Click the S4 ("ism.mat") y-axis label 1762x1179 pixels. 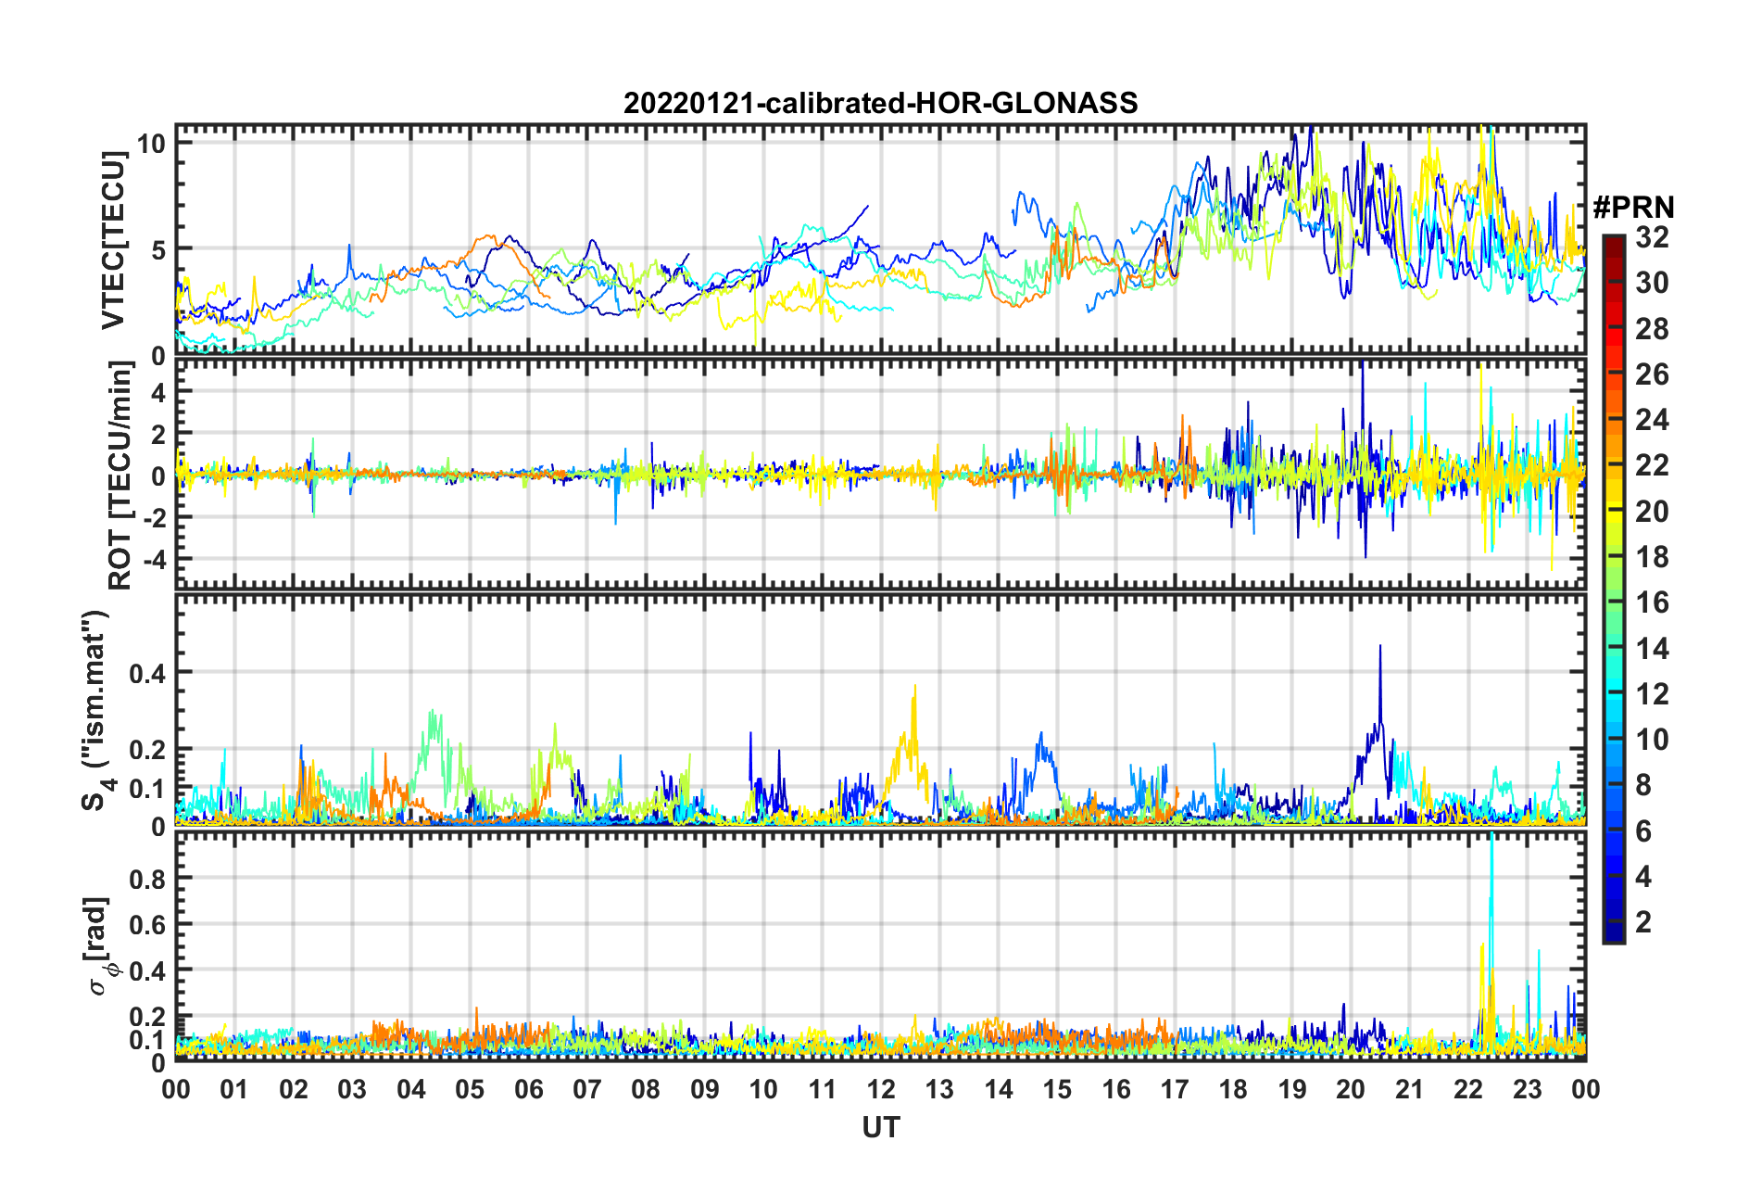point(97,710)
